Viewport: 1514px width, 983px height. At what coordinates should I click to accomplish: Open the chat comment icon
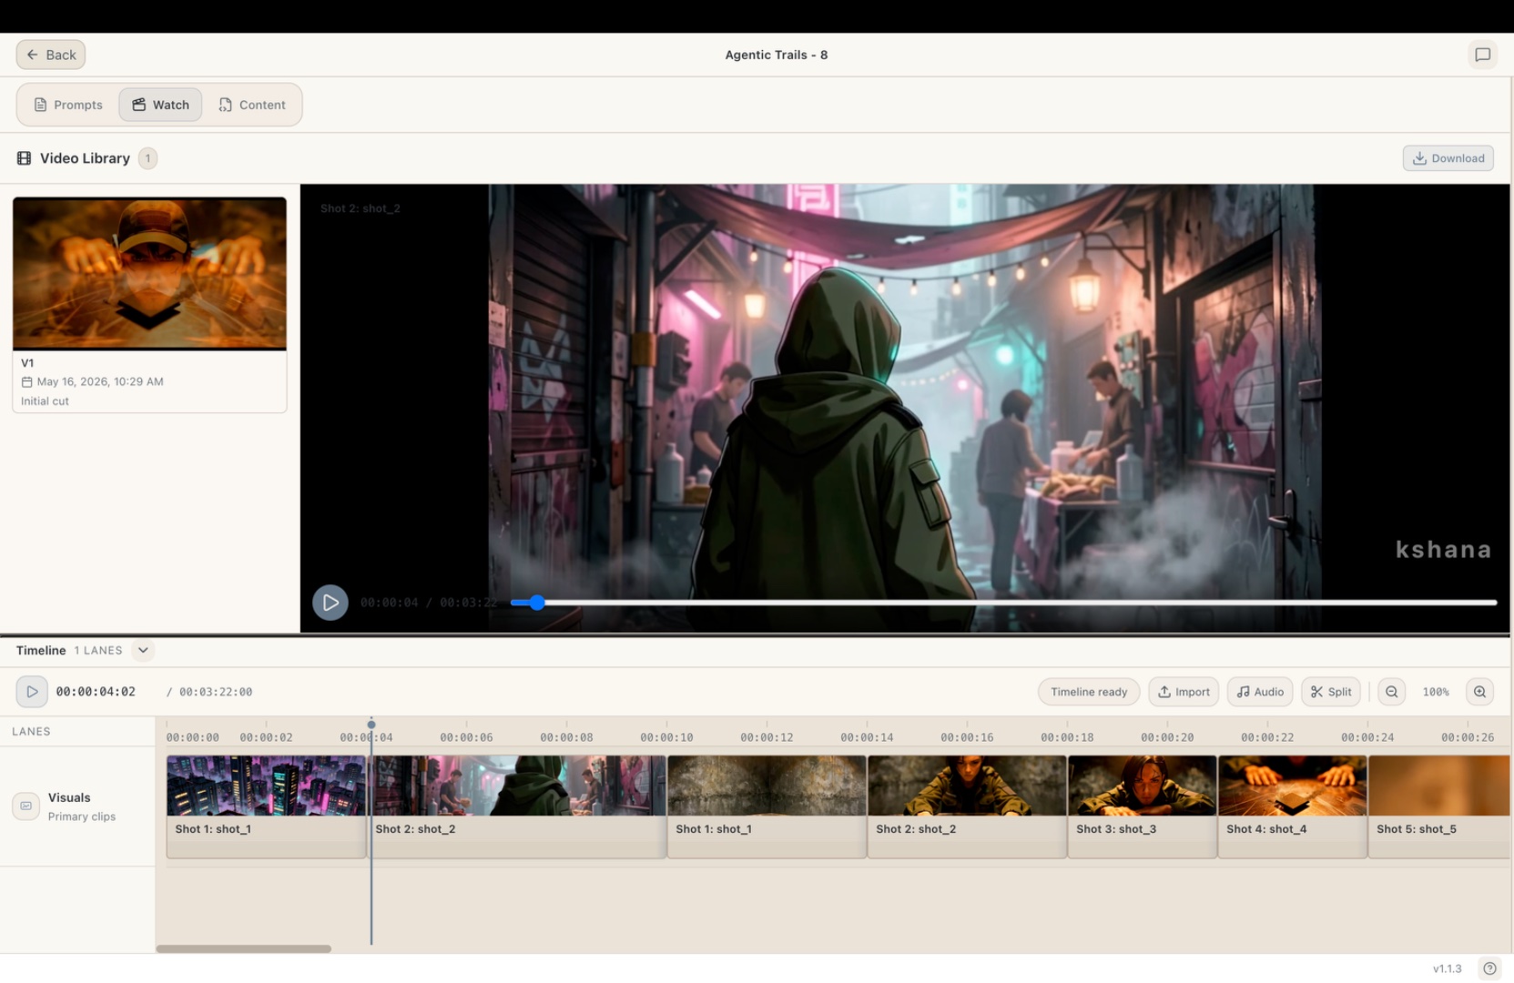coord(1482,55)
